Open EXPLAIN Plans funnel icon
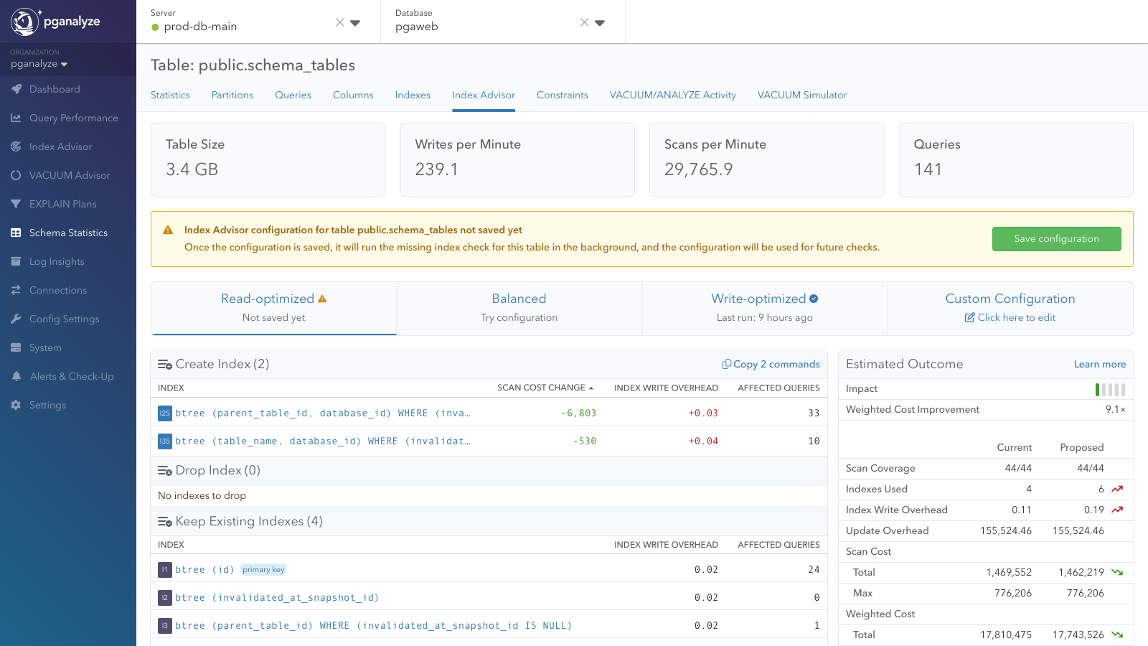1148x646 pixels. [x=16, y=204]
